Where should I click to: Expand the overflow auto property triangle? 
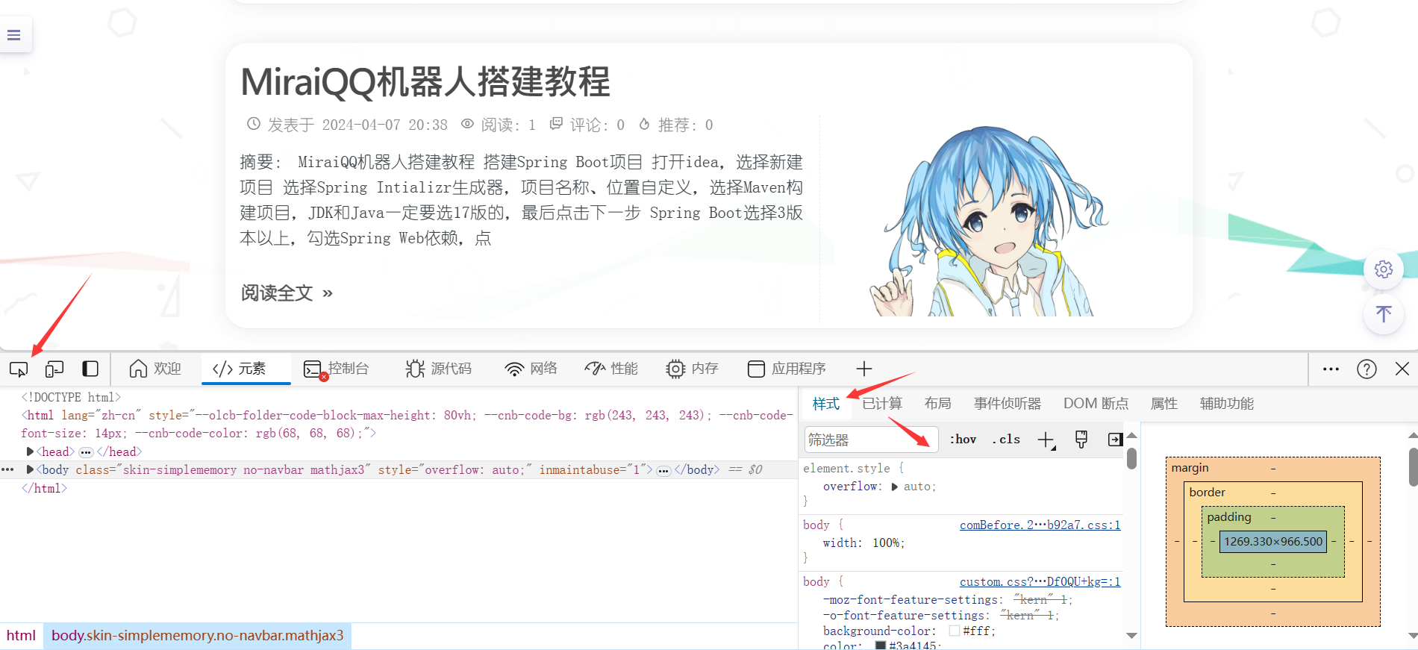[x=894, y=487]
